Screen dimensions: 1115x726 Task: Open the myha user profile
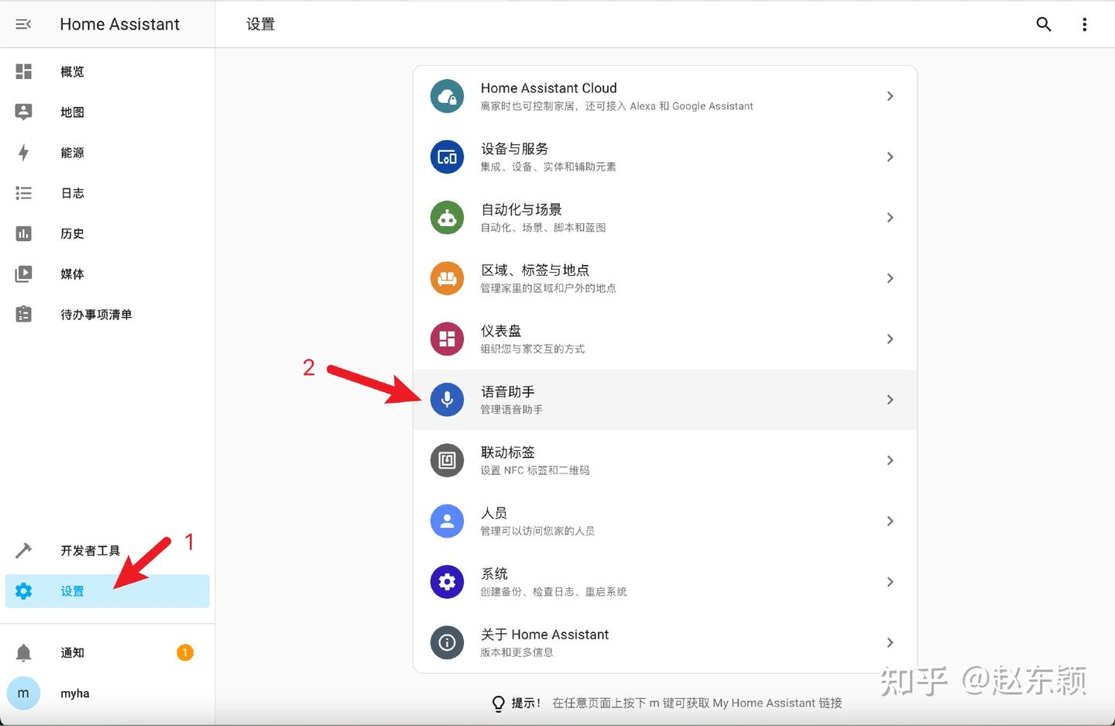108,693
